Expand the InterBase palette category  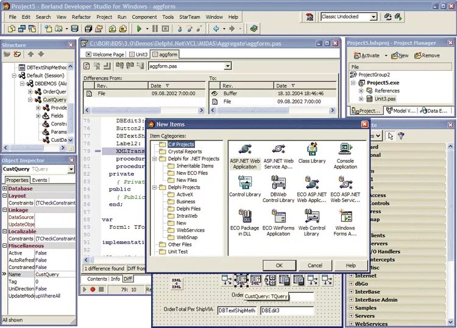point(351,291)
